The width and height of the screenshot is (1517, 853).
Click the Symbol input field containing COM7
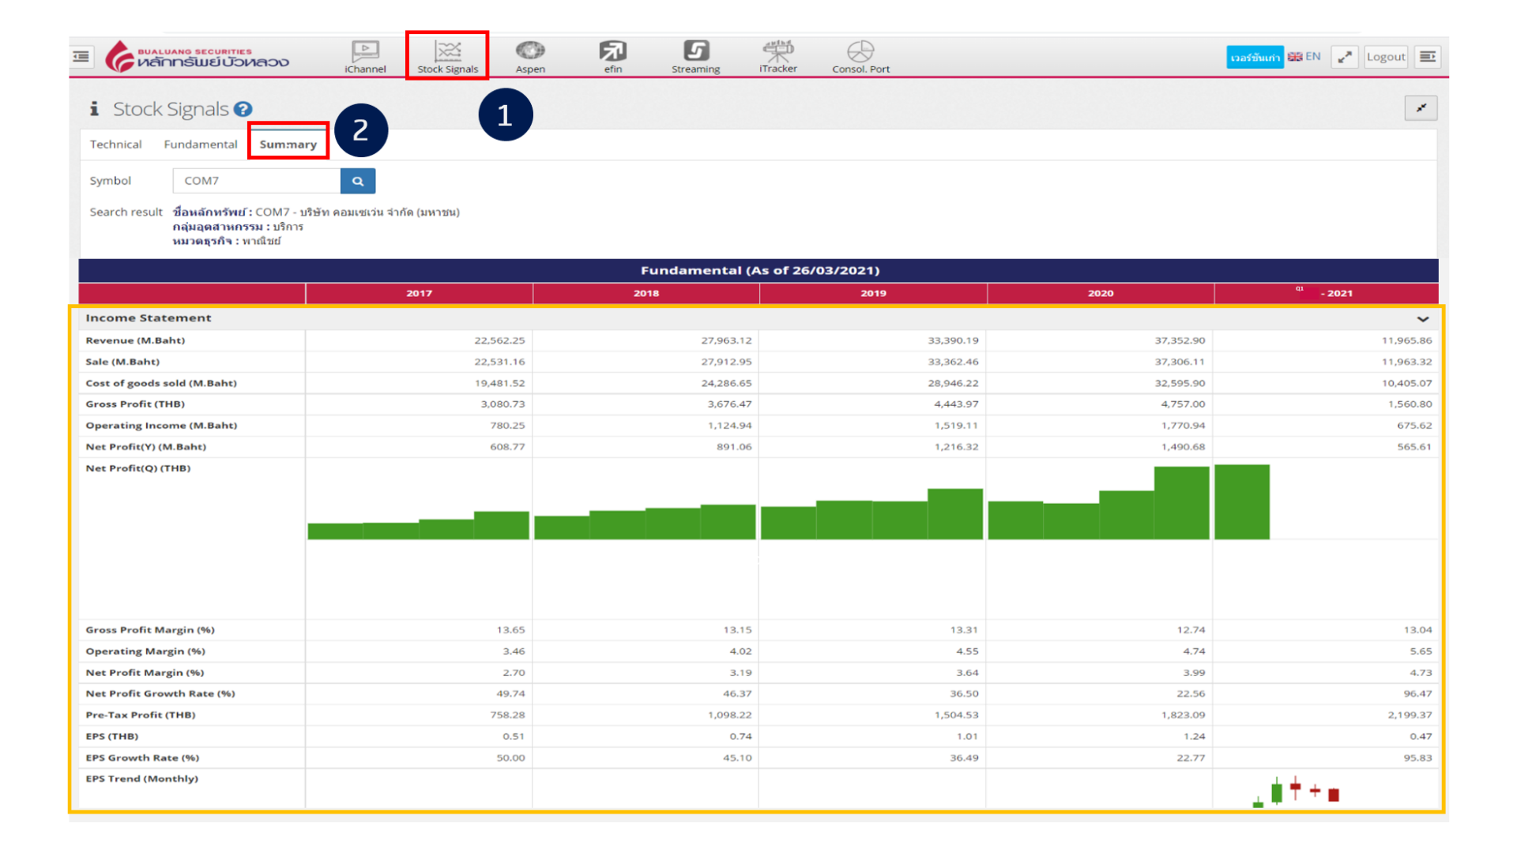click(257, 181)
